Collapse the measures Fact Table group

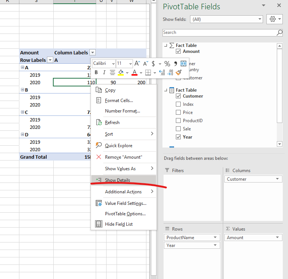[166, 45]
